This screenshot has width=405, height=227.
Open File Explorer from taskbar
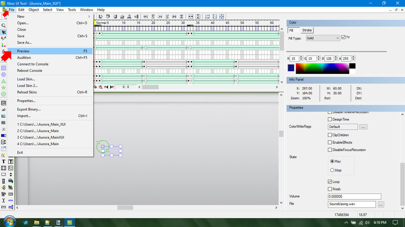37,223
